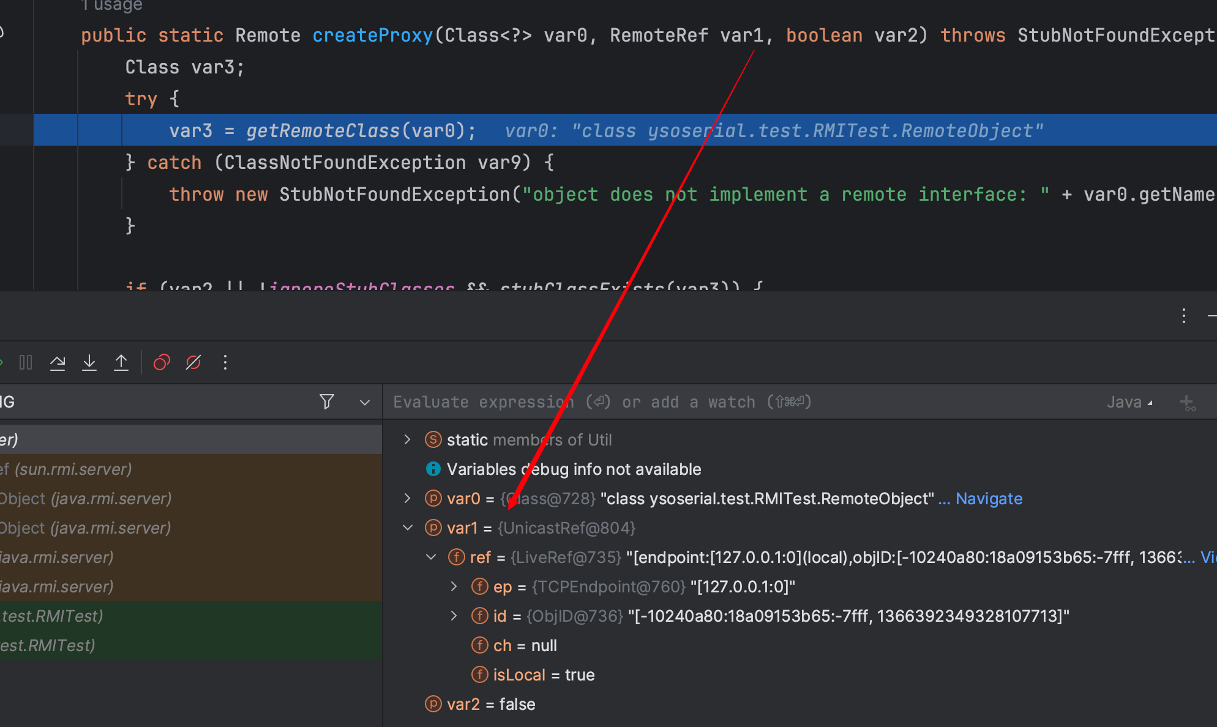Click the Navigate link for var0
Viewport: 1217px width, 727px height.
[989, 499]
